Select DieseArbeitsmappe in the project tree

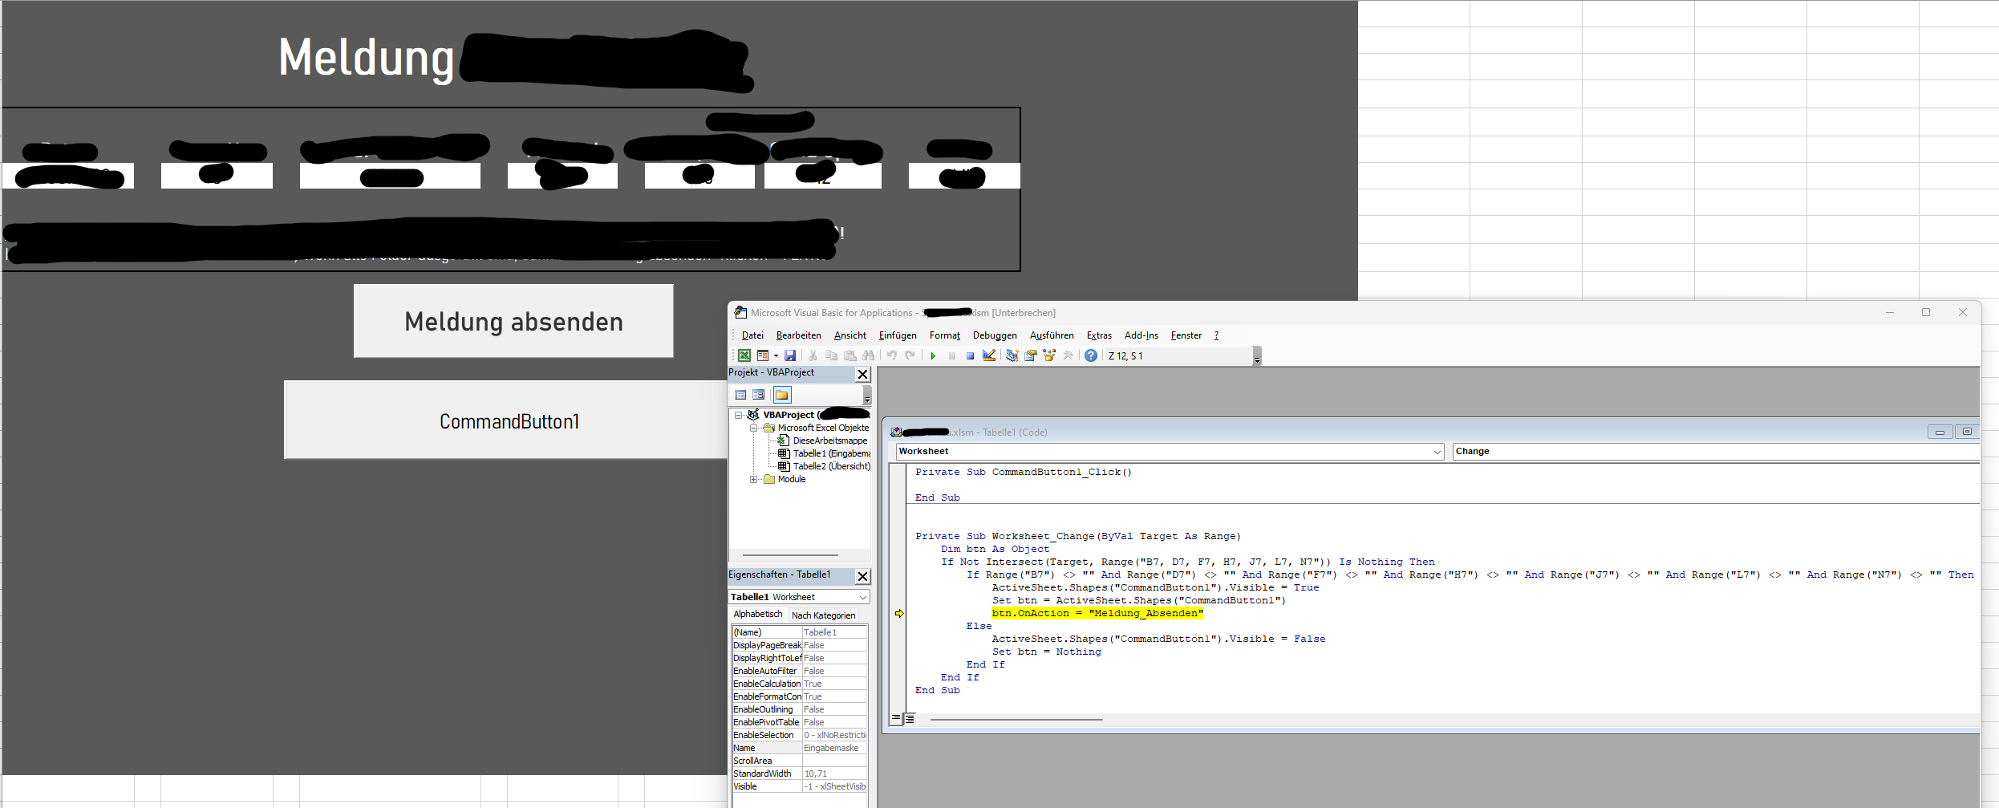[x=829, y=441]
